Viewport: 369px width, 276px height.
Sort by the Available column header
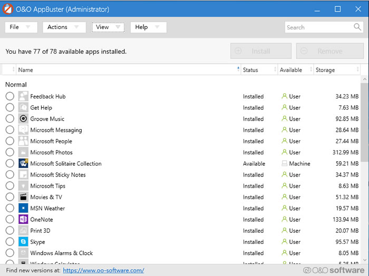pos(296,70)
